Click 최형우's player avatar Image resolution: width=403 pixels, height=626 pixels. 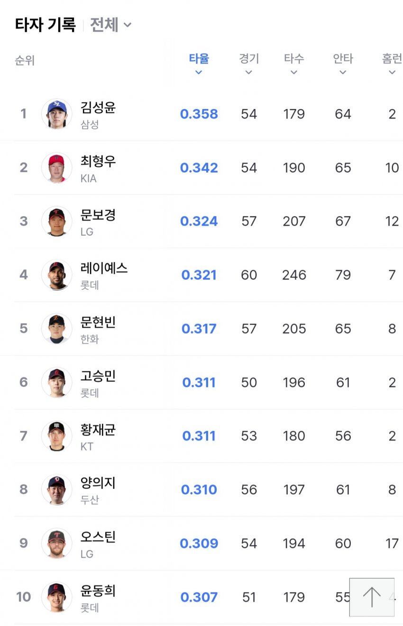(57, 167)
